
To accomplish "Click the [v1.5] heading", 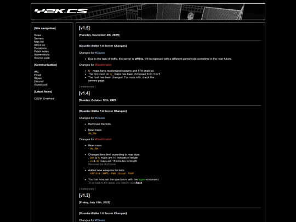I will (x=84, y=28).
